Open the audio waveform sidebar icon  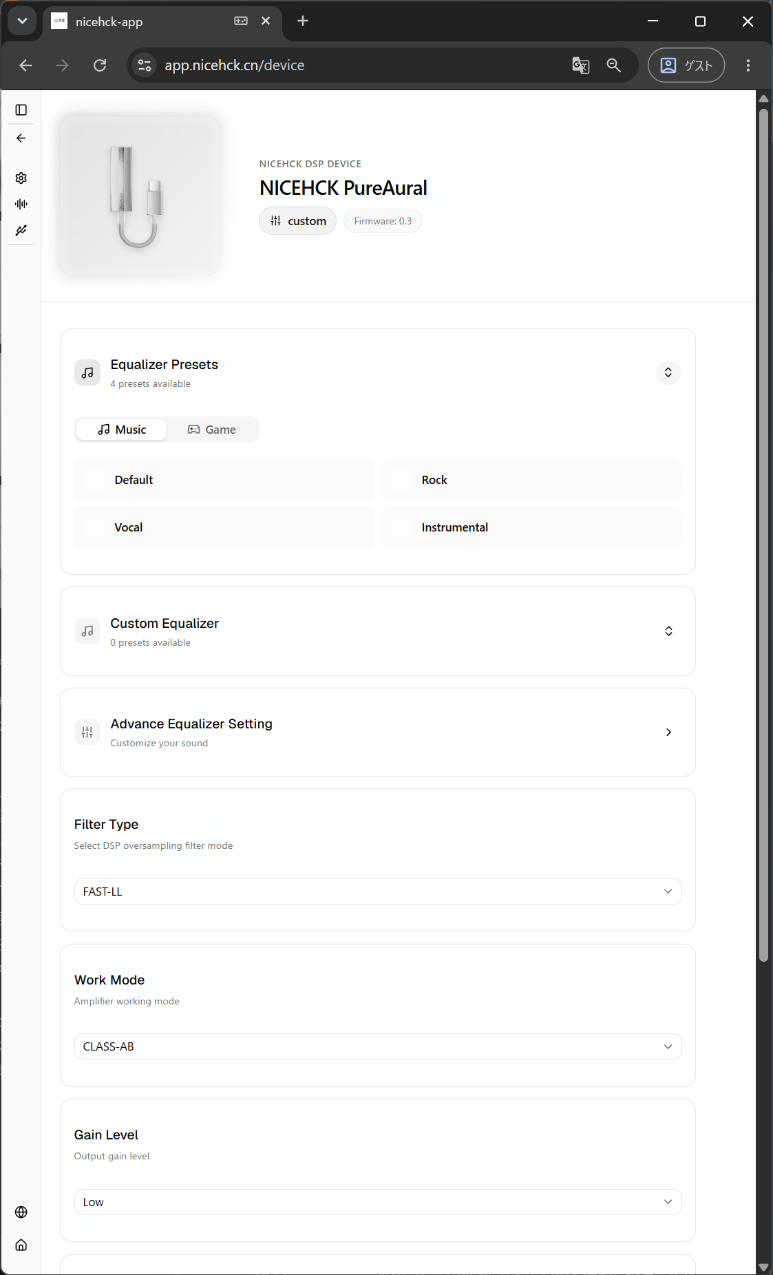21,204
